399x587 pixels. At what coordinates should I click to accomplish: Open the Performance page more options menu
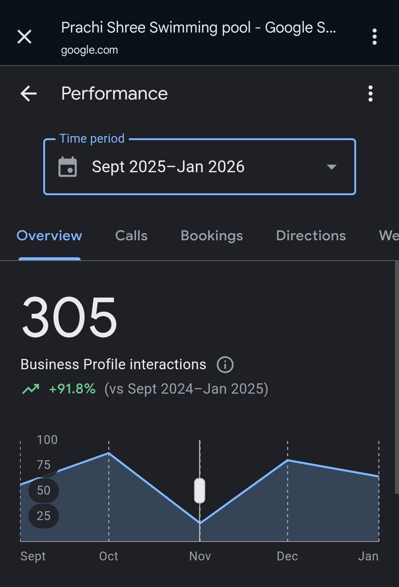370,94
